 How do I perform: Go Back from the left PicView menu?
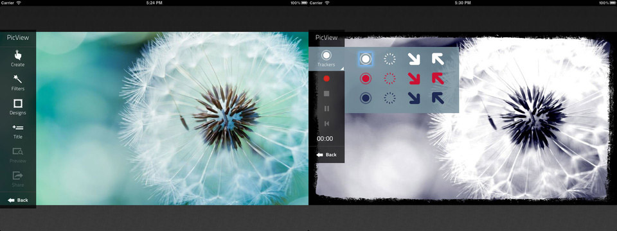click(x=18, y=200)
